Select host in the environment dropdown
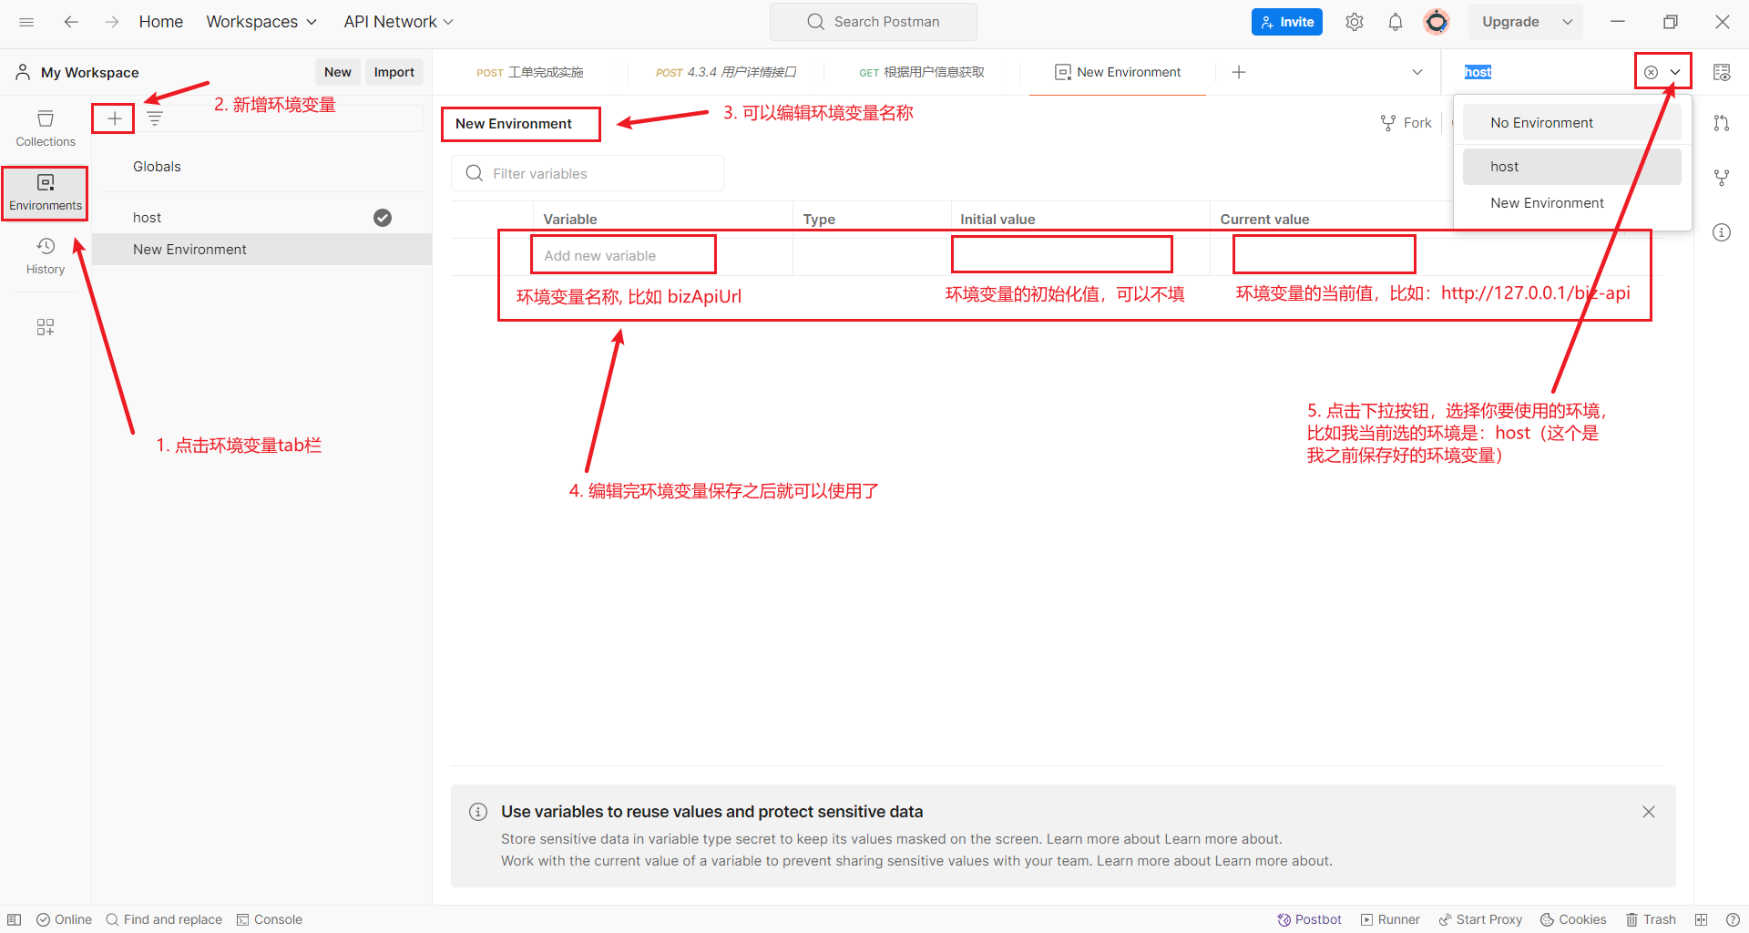 point(1572,167)
